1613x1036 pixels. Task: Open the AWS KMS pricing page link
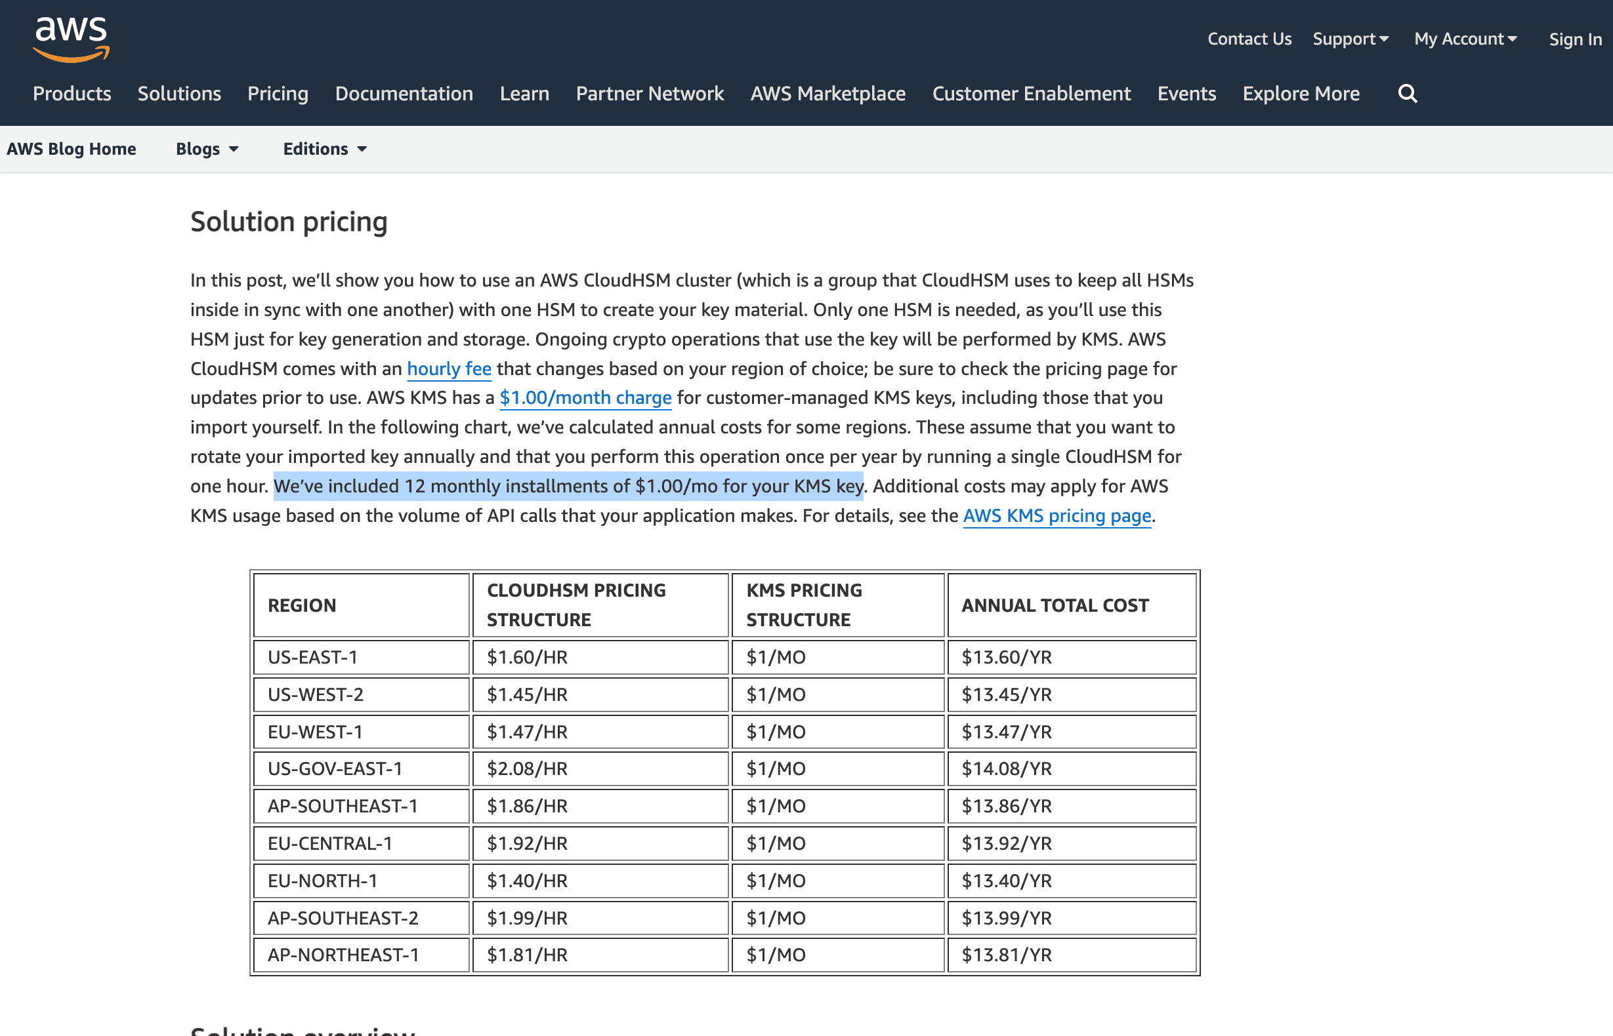coord(1057,516)
